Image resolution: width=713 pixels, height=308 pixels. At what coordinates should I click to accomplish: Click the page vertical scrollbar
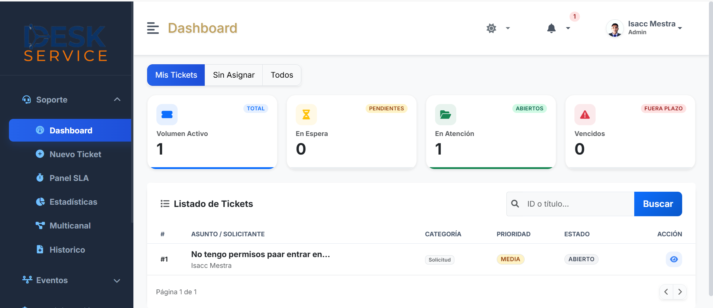point(711,149)
